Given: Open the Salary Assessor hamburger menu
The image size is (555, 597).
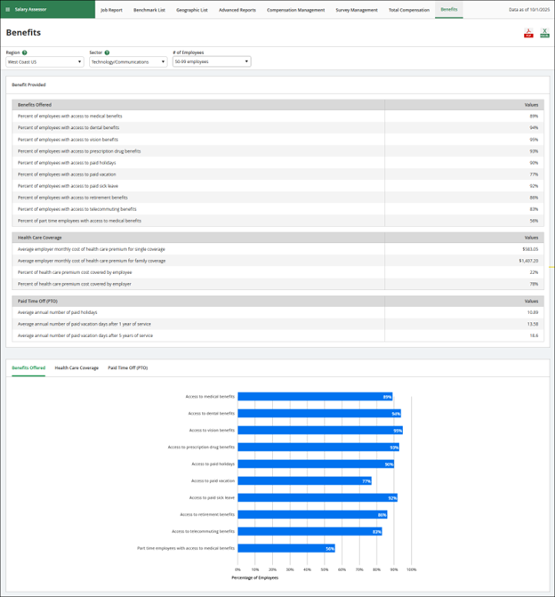Looking at the screenshot, I should [8, 10].
